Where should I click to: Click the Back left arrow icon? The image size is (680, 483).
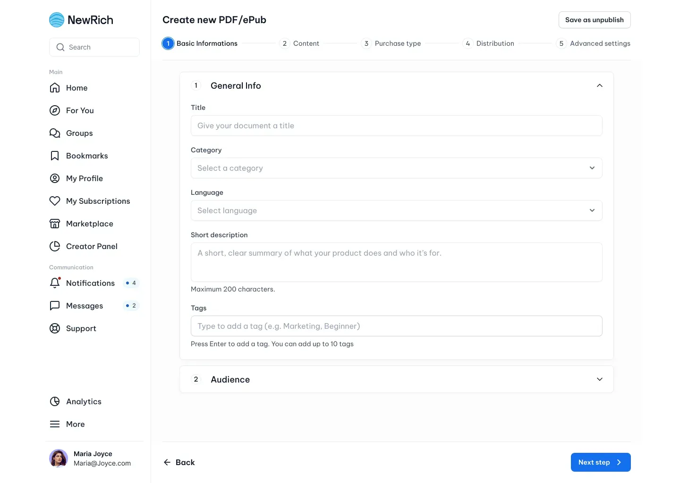(167, 462)
